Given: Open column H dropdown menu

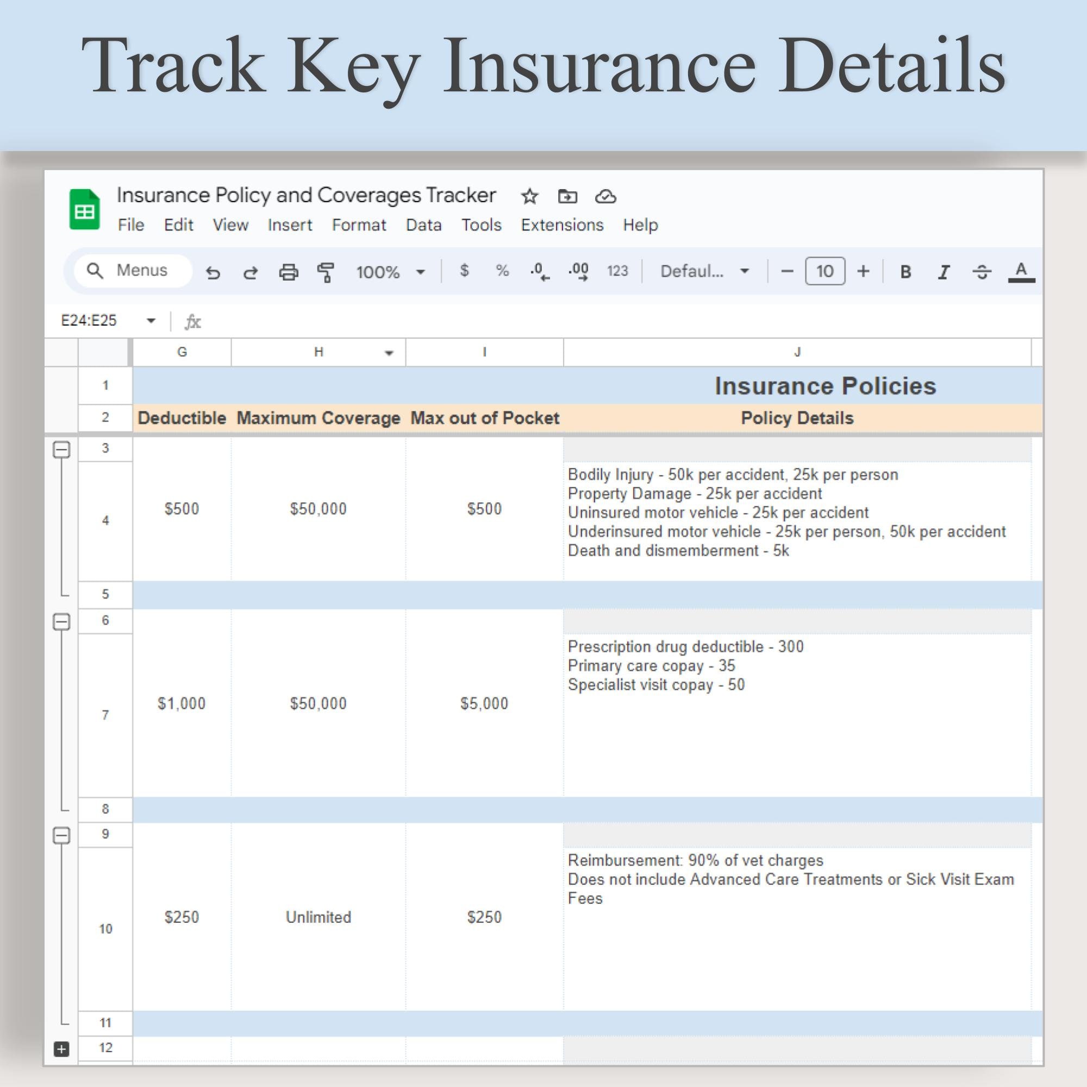Looking at the screenshot, I should click(x=388, y=353).
